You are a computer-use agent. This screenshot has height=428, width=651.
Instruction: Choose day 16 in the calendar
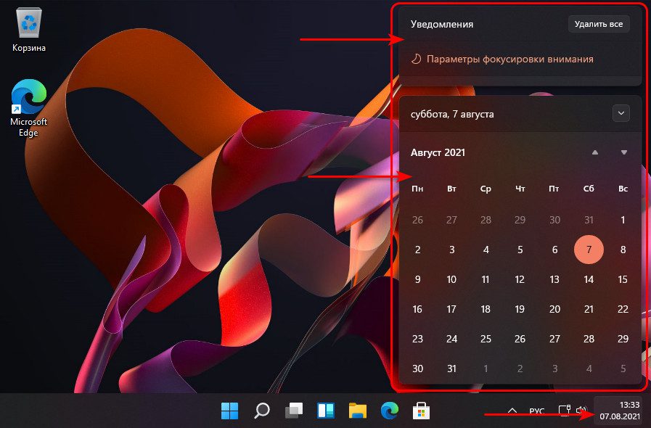(x=417, y=309)
